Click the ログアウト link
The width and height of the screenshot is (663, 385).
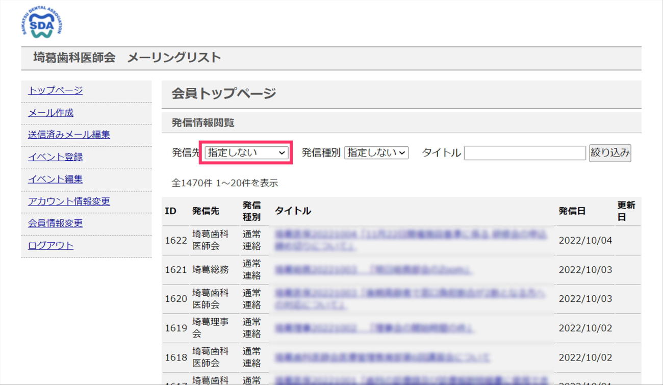tap(50, 245)
